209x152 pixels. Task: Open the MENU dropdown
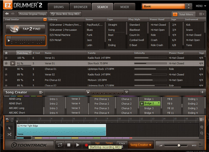click(201, 6)
